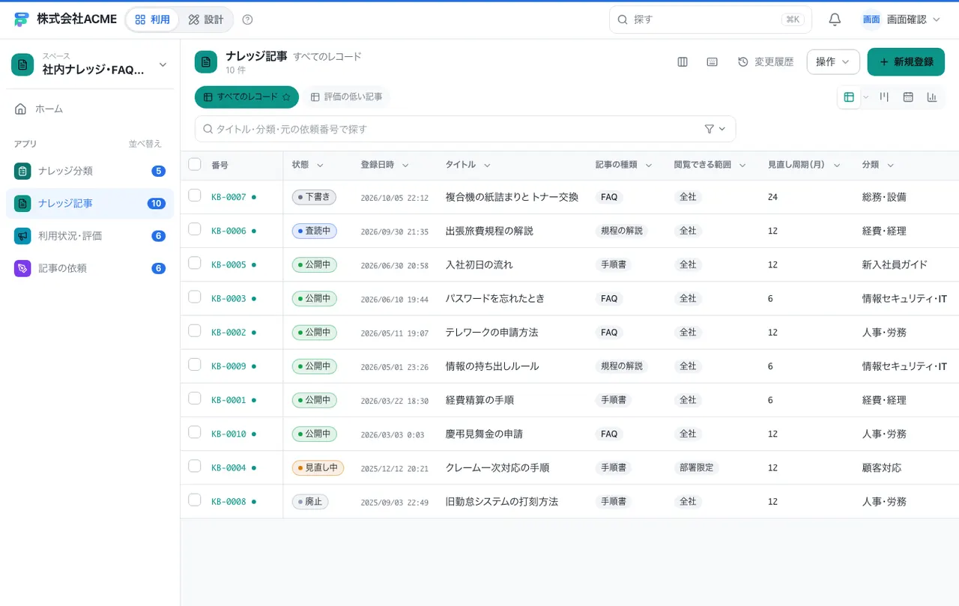
Task: Select the すべてのレコード view tab
Action: [246, 97]
